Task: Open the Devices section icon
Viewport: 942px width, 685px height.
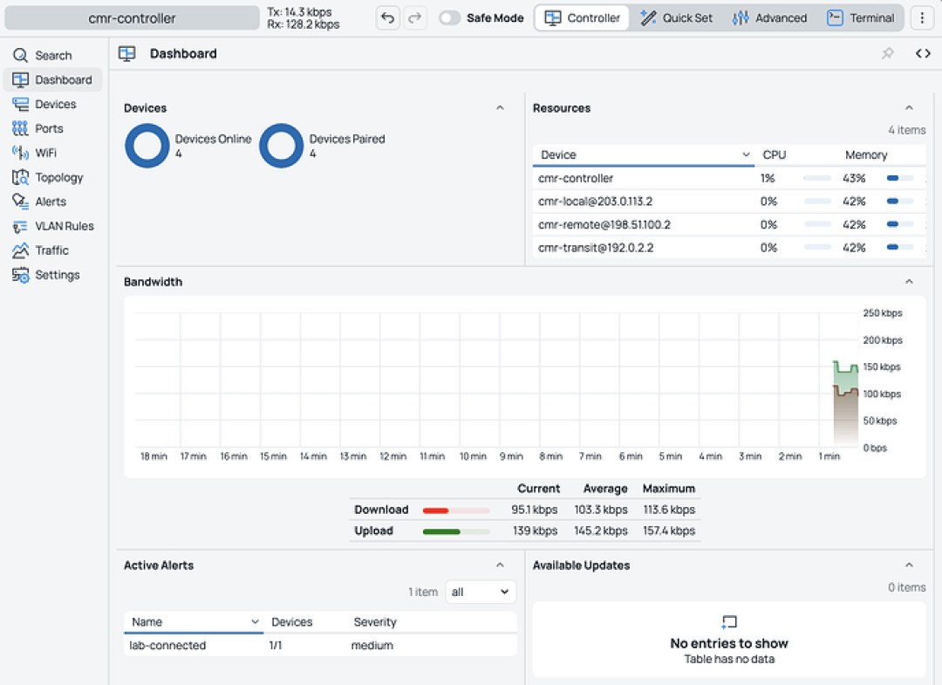Action: click(x=20, y=104)
